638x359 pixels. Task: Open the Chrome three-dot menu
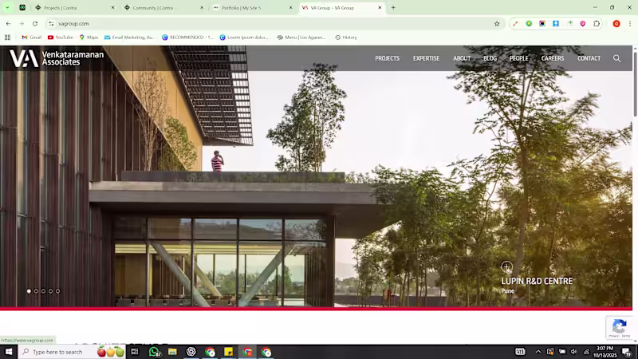click(x=630, y=24)
